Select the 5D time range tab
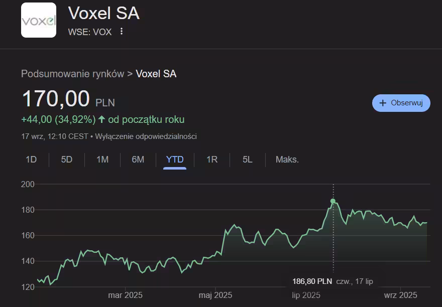This screenshot has height=307, width=442. click(67, 160)
